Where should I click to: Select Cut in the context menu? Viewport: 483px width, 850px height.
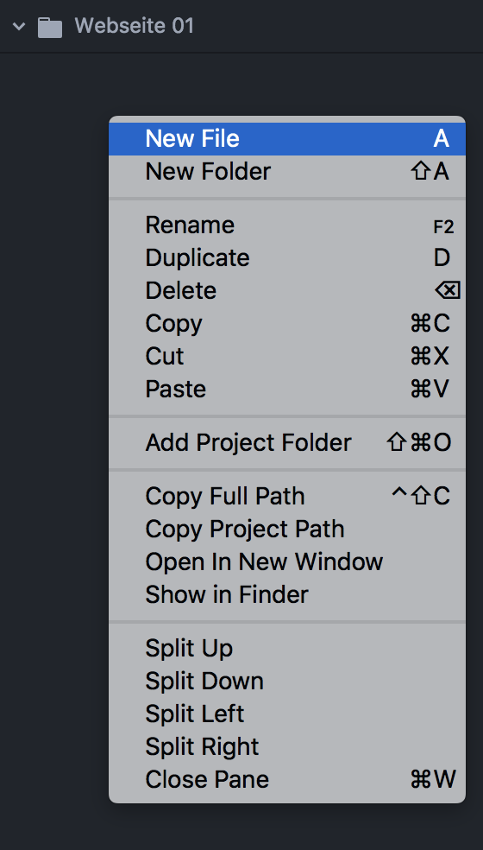[287, 356]
